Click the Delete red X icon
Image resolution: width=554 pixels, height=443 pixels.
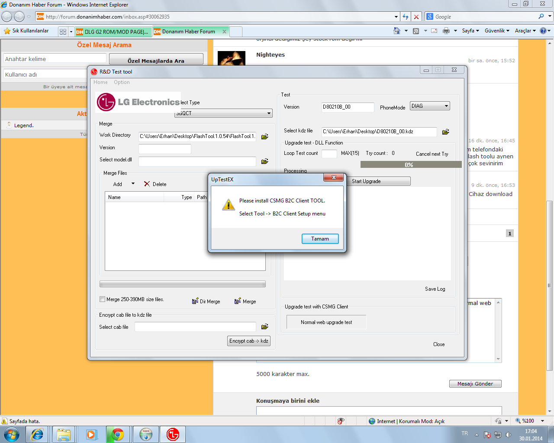click(147, 184)
